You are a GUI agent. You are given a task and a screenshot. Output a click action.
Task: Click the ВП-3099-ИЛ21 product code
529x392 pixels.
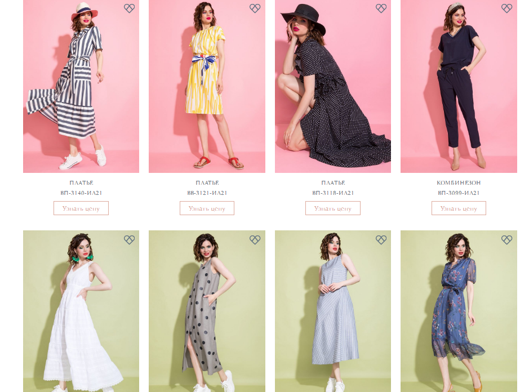(459, 193)
